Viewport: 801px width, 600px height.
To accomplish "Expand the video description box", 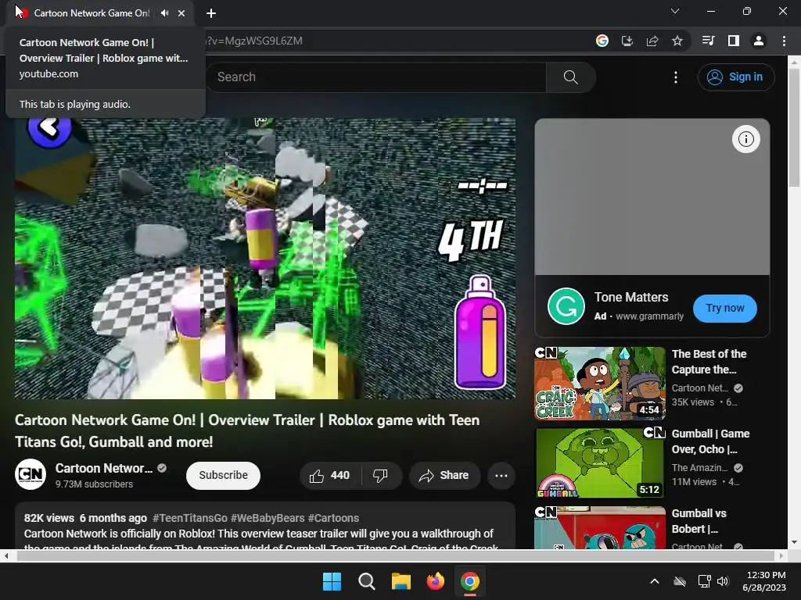I will (264, 526).
